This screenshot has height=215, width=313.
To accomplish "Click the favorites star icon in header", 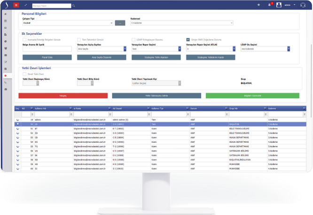I will pyautogui.click(x=258, y=5).
